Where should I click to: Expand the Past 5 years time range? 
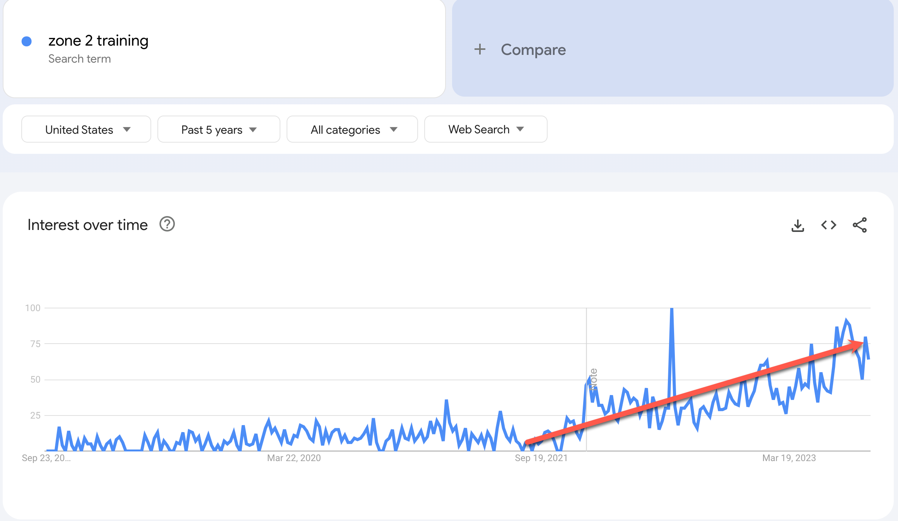click(x=219, y=129)
